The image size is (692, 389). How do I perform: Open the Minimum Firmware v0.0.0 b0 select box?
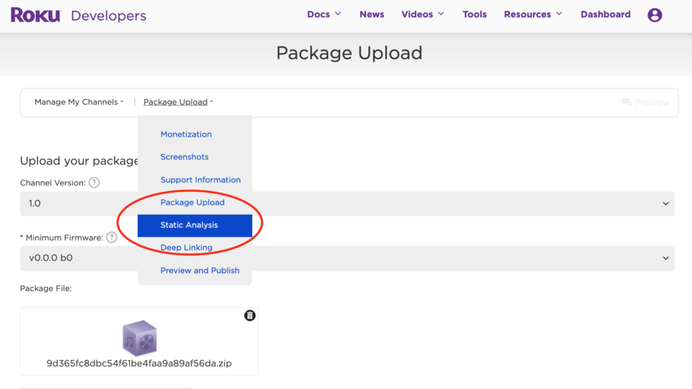tap(347, 258)
